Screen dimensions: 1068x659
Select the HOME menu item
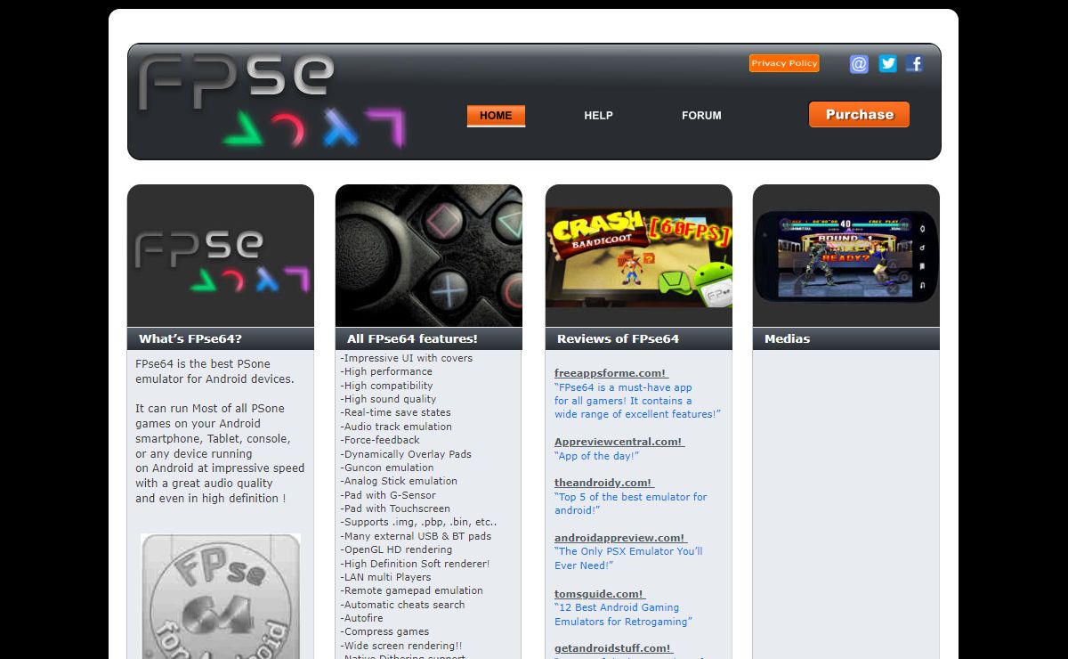click(496, 116)
